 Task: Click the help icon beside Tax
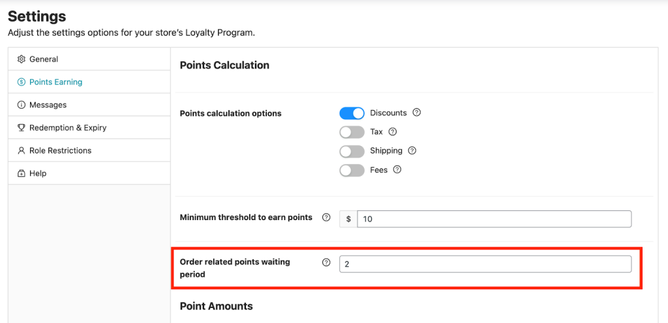[393, 132]
